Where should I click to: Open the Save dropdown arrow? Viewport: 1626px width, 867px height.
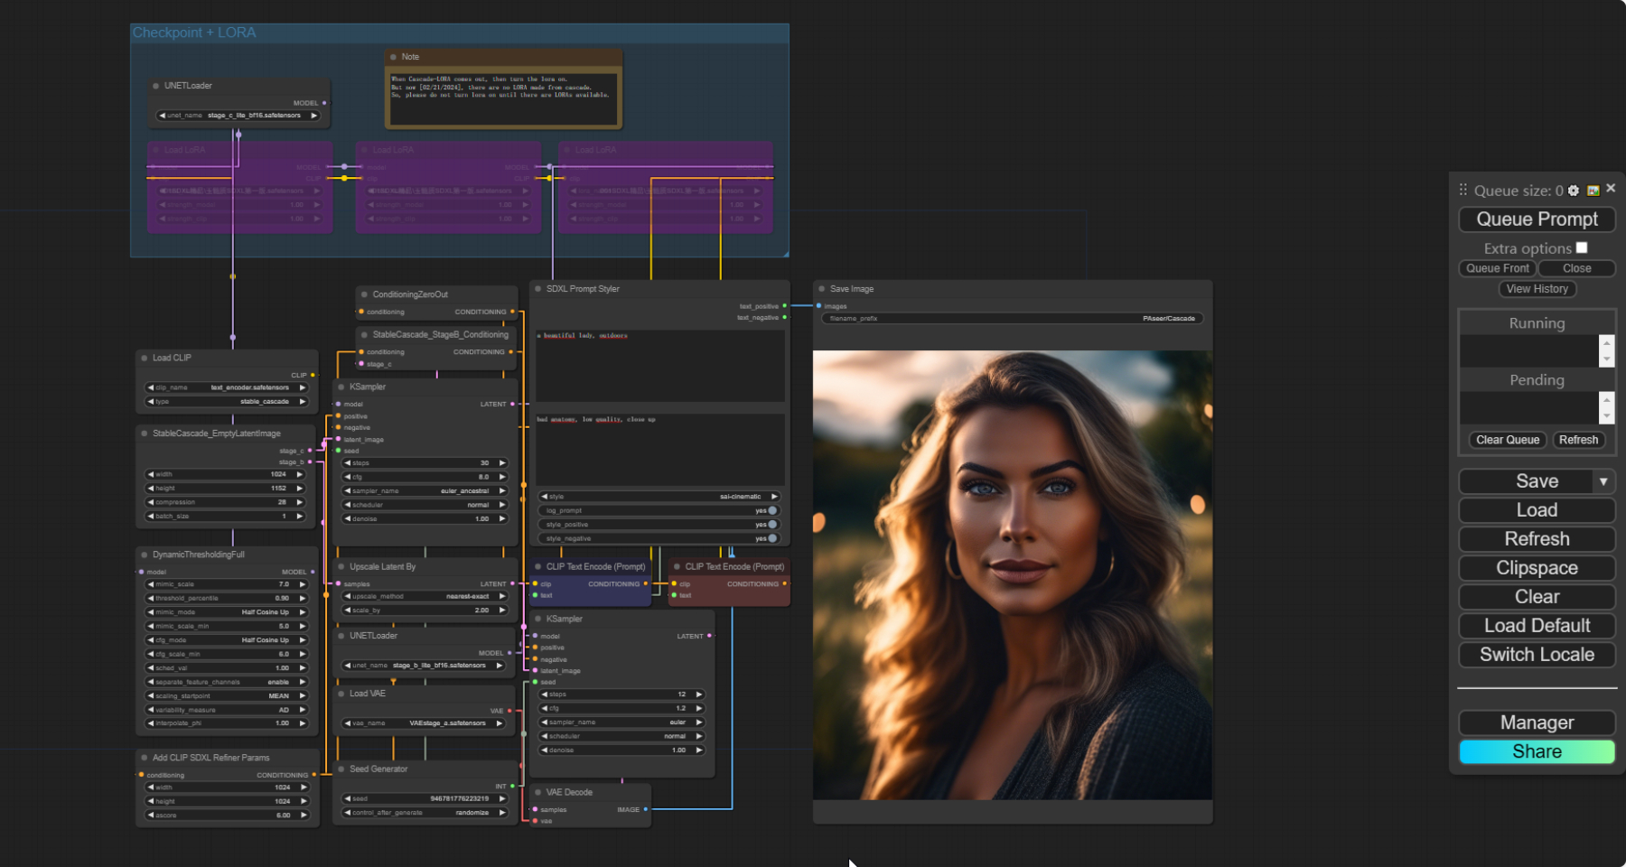pos(1603,481)
